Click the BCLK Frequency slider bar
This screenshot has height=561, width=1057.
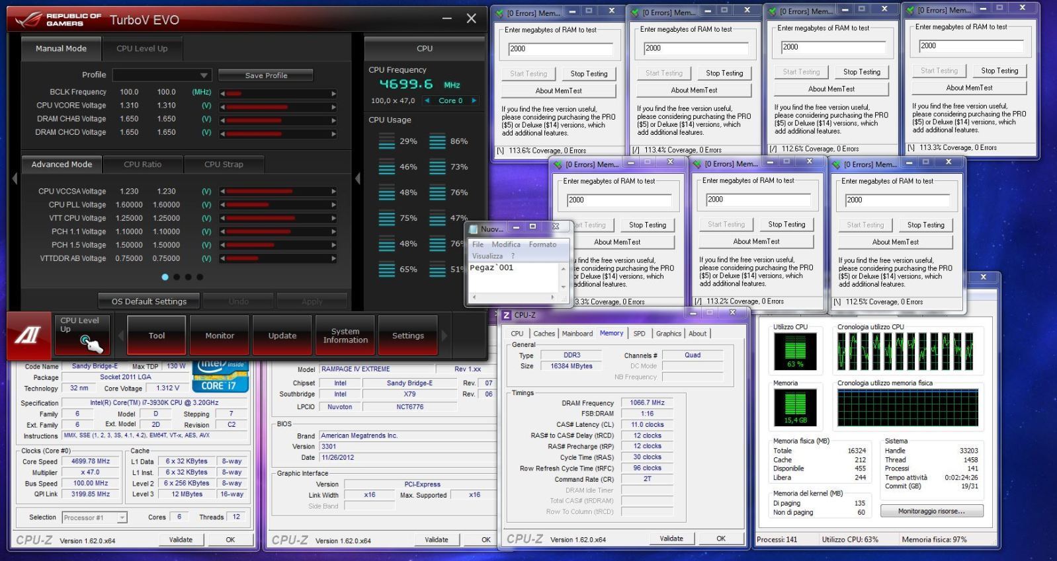coord(278,94)
